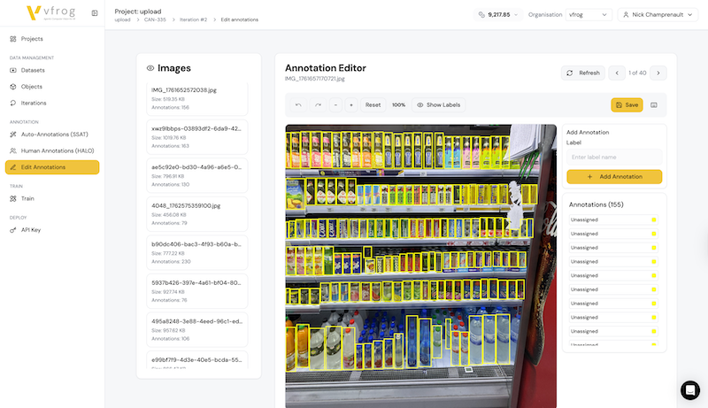Open the Nick Champrenault user menu
Screen dimensions: 708x408
tap(658, 14)
